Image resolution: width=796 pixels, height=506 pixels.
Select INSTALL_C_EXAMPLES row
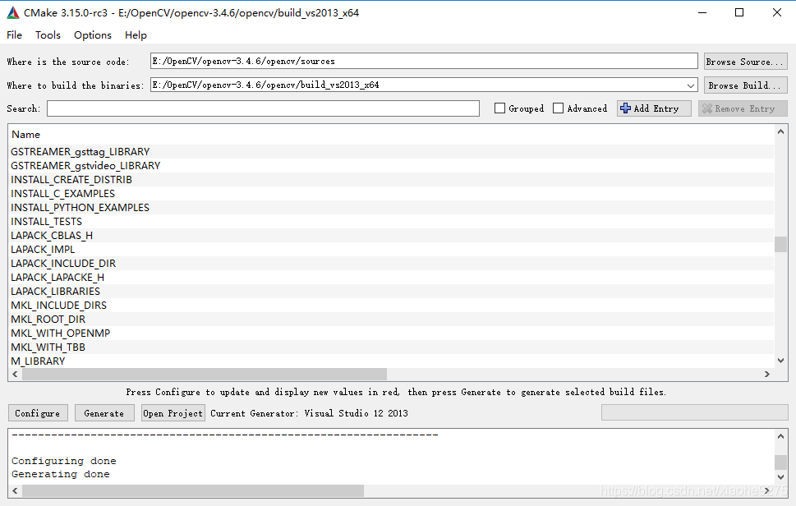pos(391,193)
